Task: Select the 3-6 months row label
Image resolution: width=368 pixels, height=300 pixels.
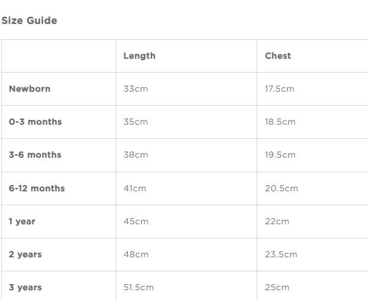Action: pyautogui.click(x=35, y=155)
